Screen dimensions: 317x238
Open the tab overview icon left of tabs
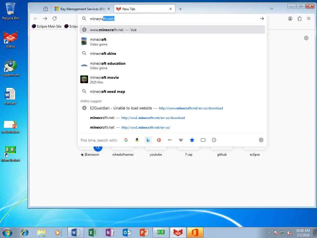pos(46,9)
